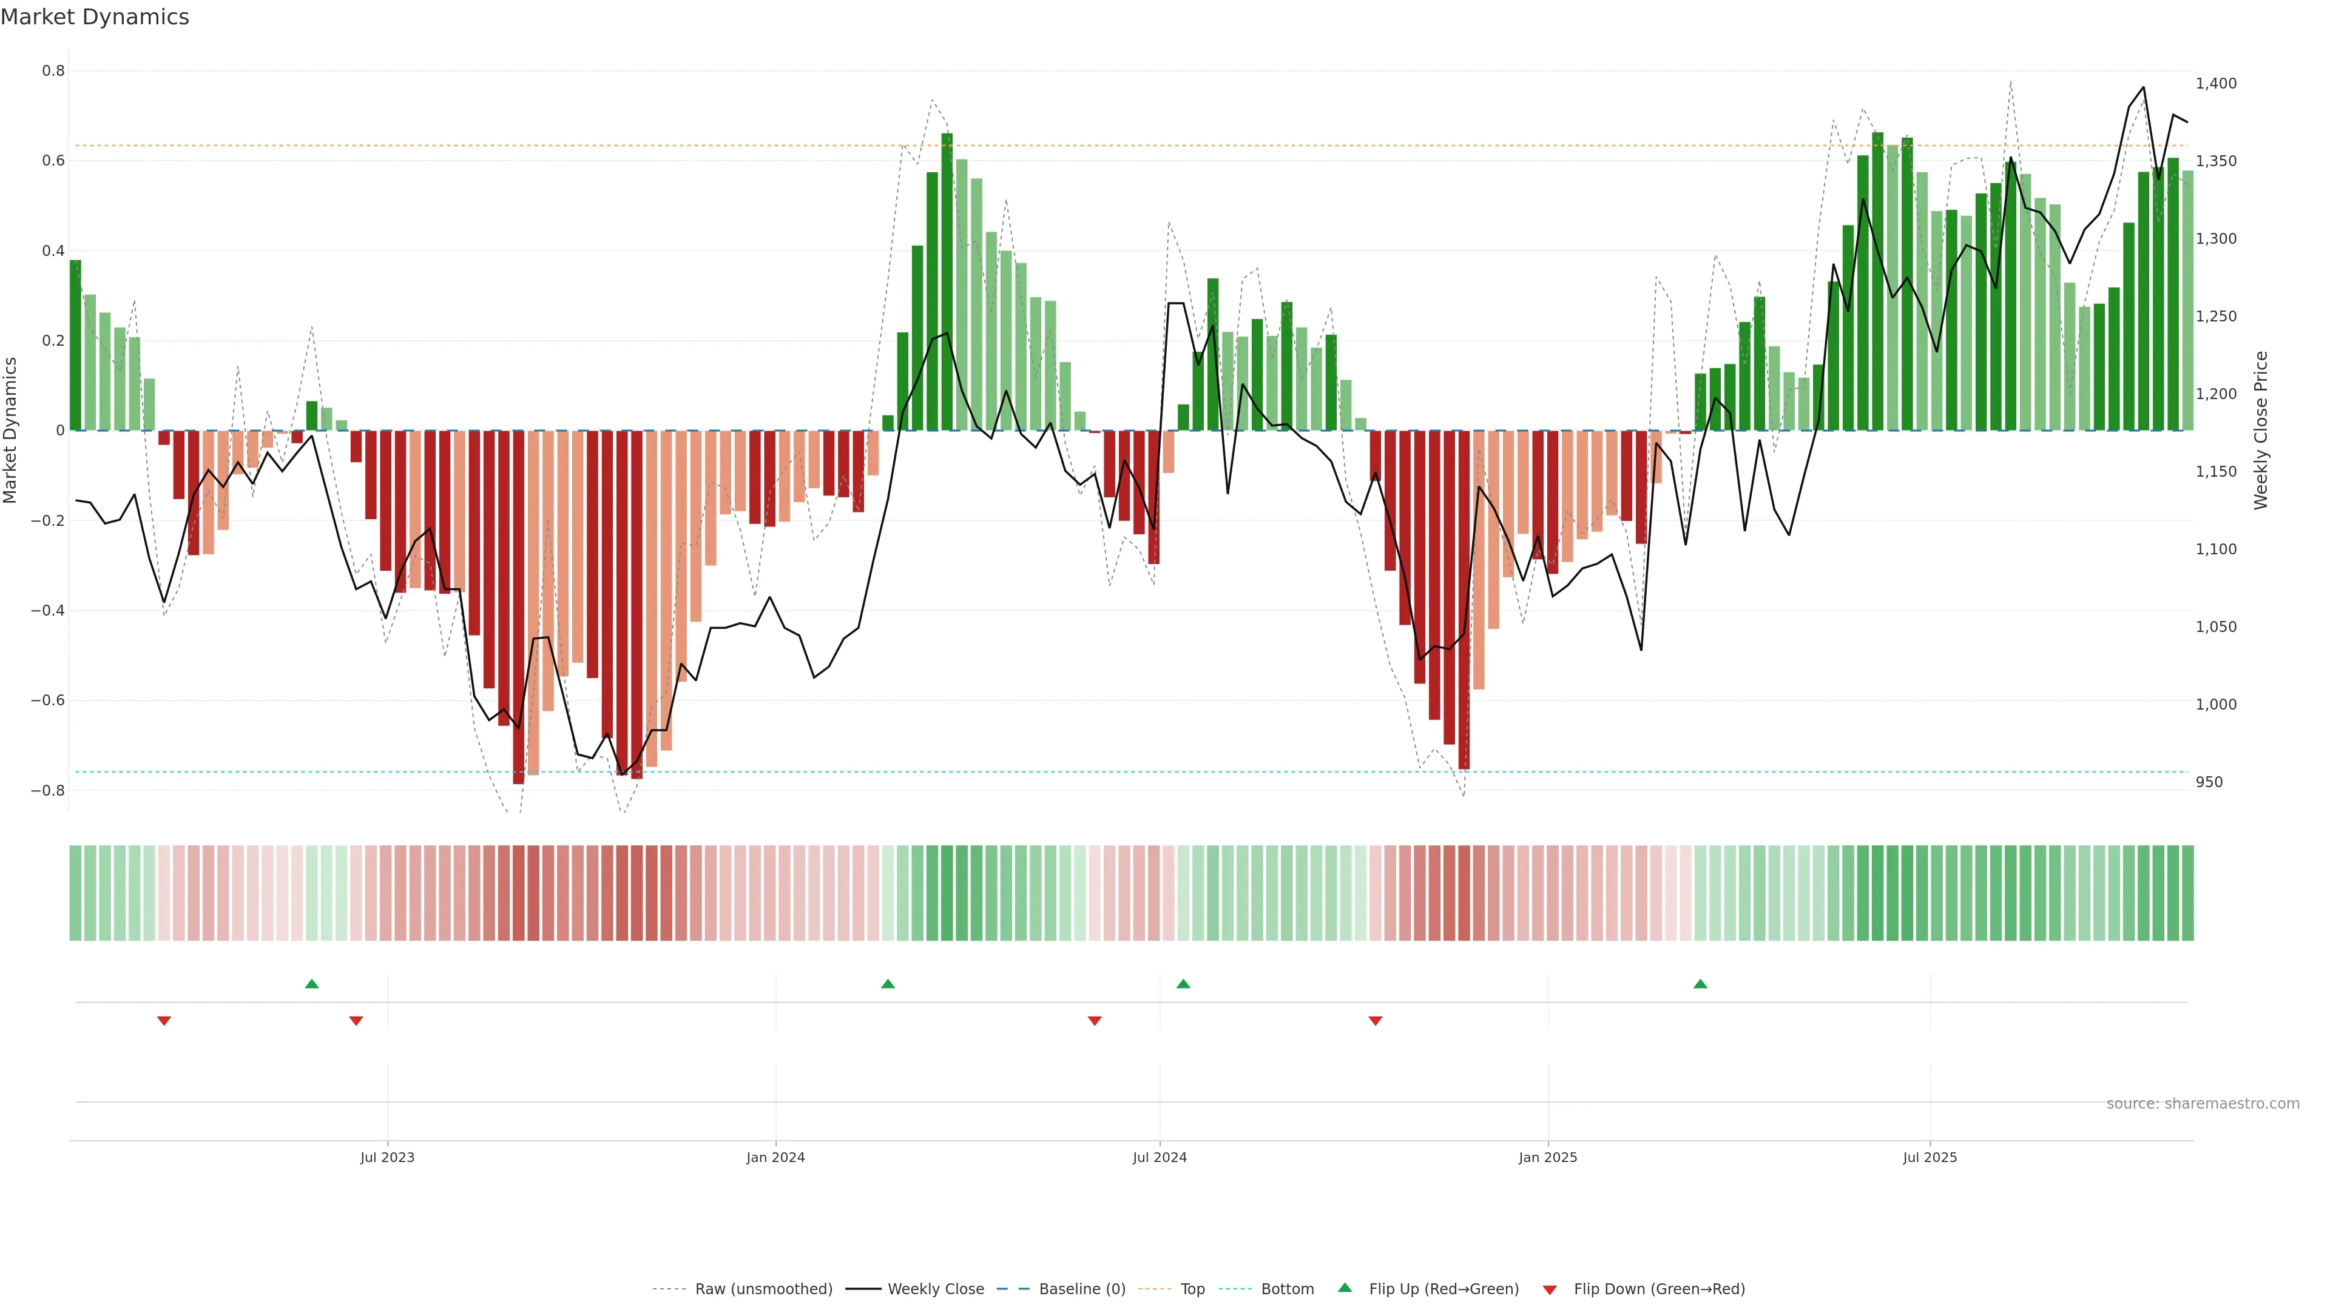Toggle the Bottom legend entry
The width and height of the screenshot is (2330, 1310).
1287,1289
